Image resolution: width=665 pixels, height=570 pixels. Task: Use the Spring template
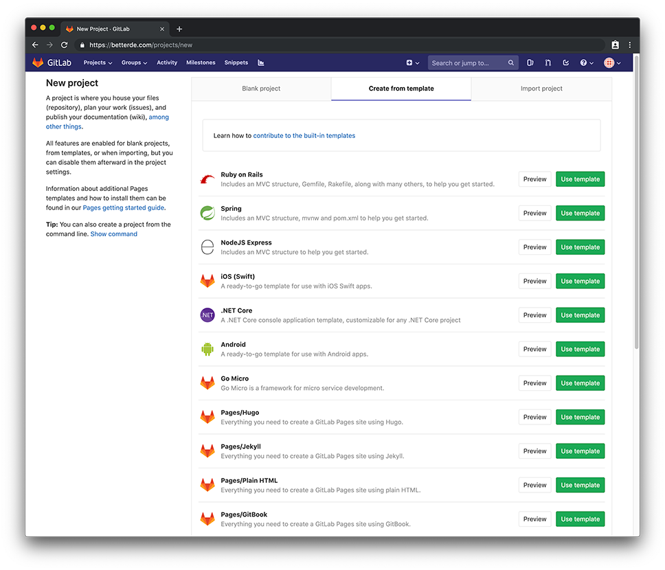pyautogui.click(x=579, y=213)
